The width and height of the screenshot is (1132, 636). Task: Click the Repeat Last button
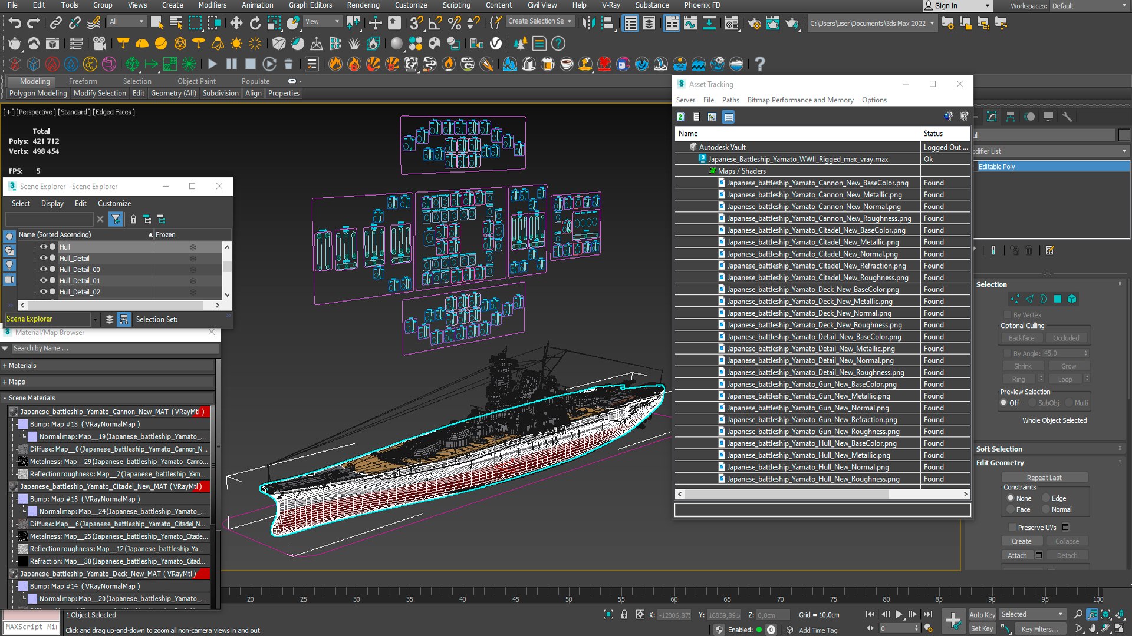click(x=1044, y=478)
